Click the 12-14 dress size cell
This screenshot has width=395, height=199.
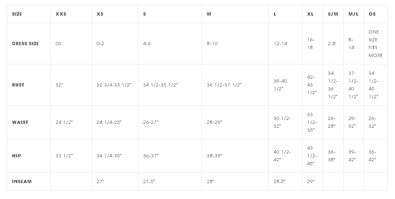[280, 44]
